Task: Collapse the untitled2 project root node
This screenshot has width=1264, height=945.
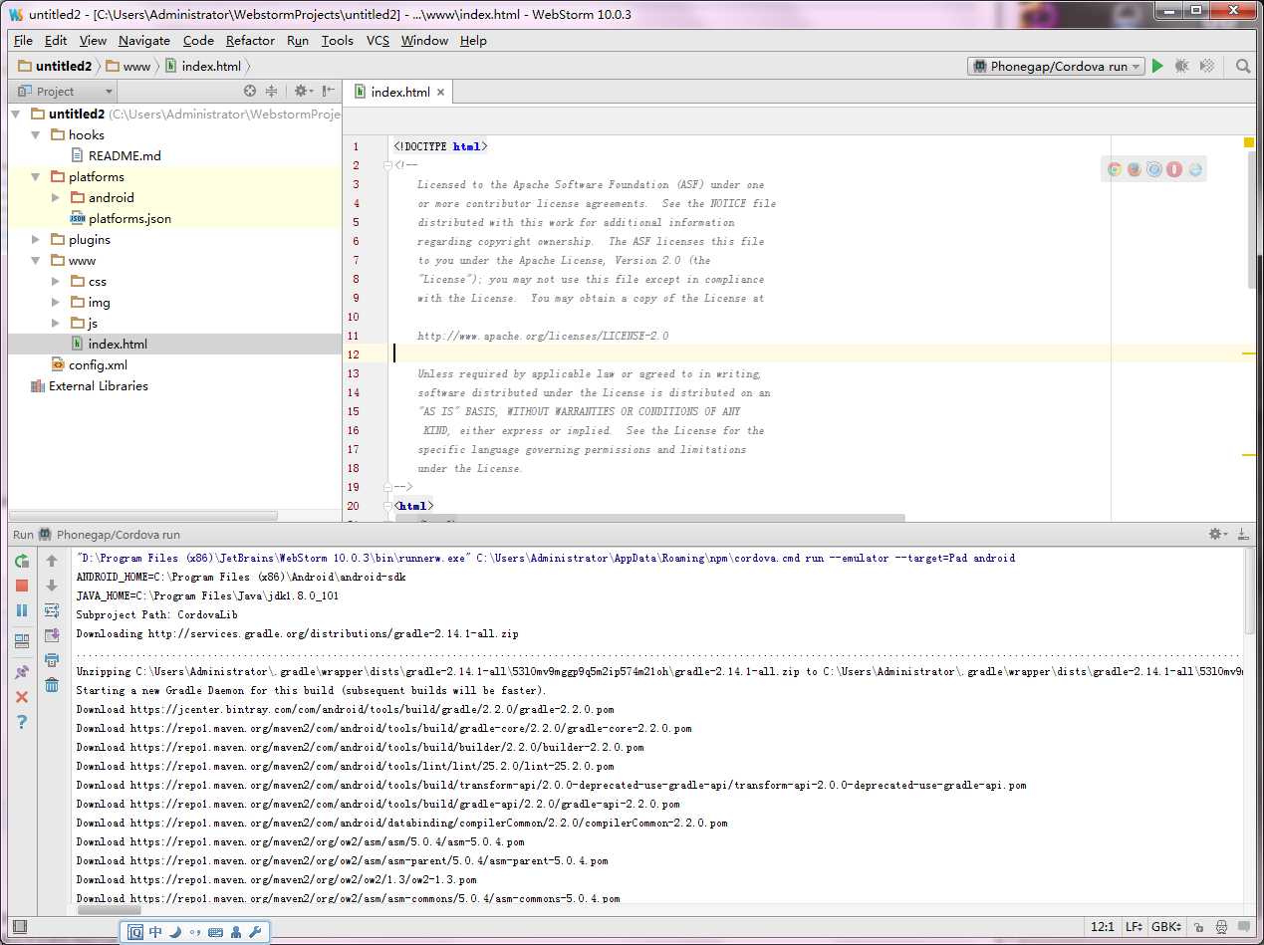Action: coord(16,115)
